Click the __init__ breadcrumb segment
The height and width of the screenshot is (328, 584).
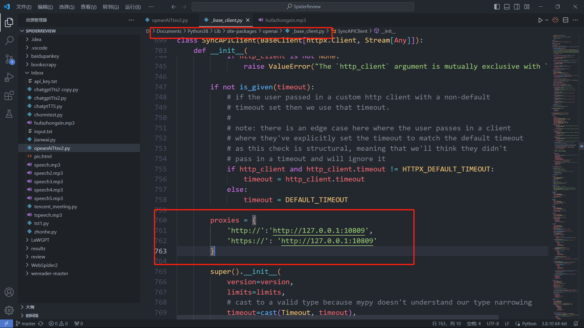[388, 31]
